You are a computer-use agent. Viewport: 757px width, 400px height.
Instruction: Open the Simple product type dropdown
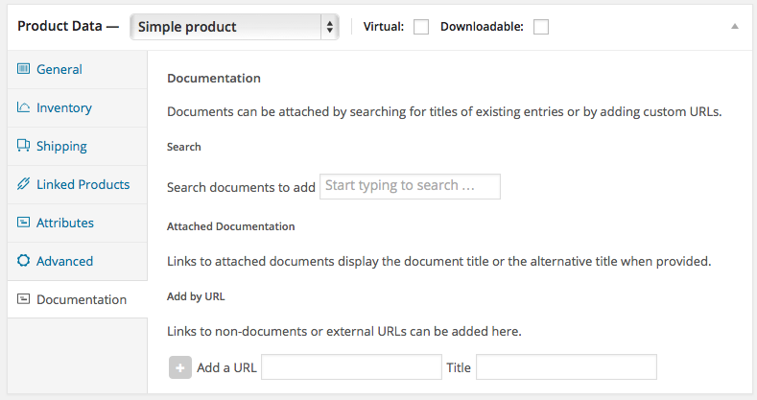234,27
